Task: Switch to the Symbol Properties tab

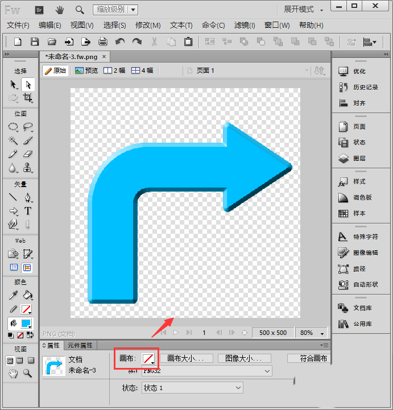Action: [80, 346]
